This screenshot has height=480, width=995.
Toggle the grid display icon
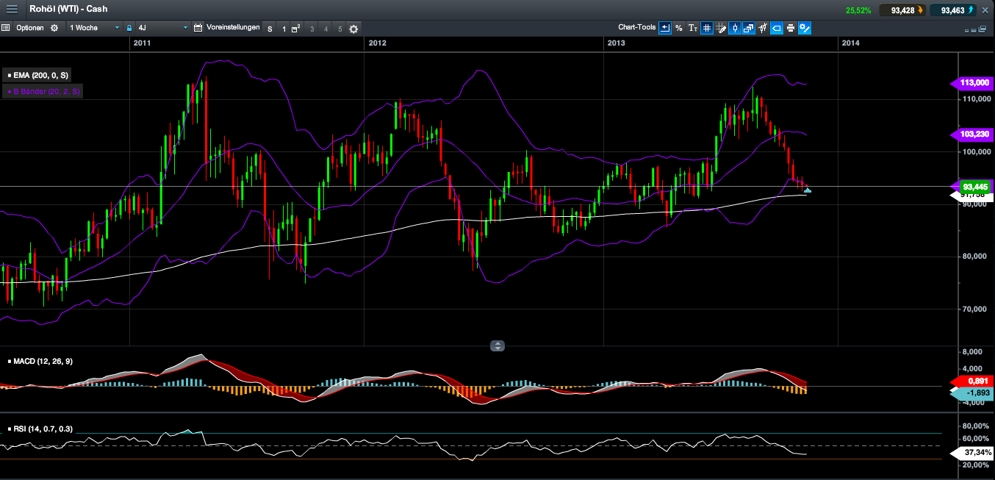707,28
